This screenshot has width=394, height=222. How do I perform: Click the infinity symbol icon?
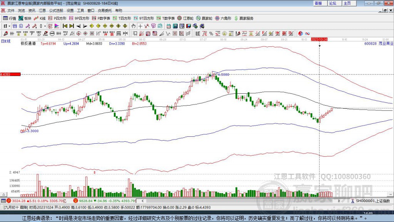click(x=307, y=33)
